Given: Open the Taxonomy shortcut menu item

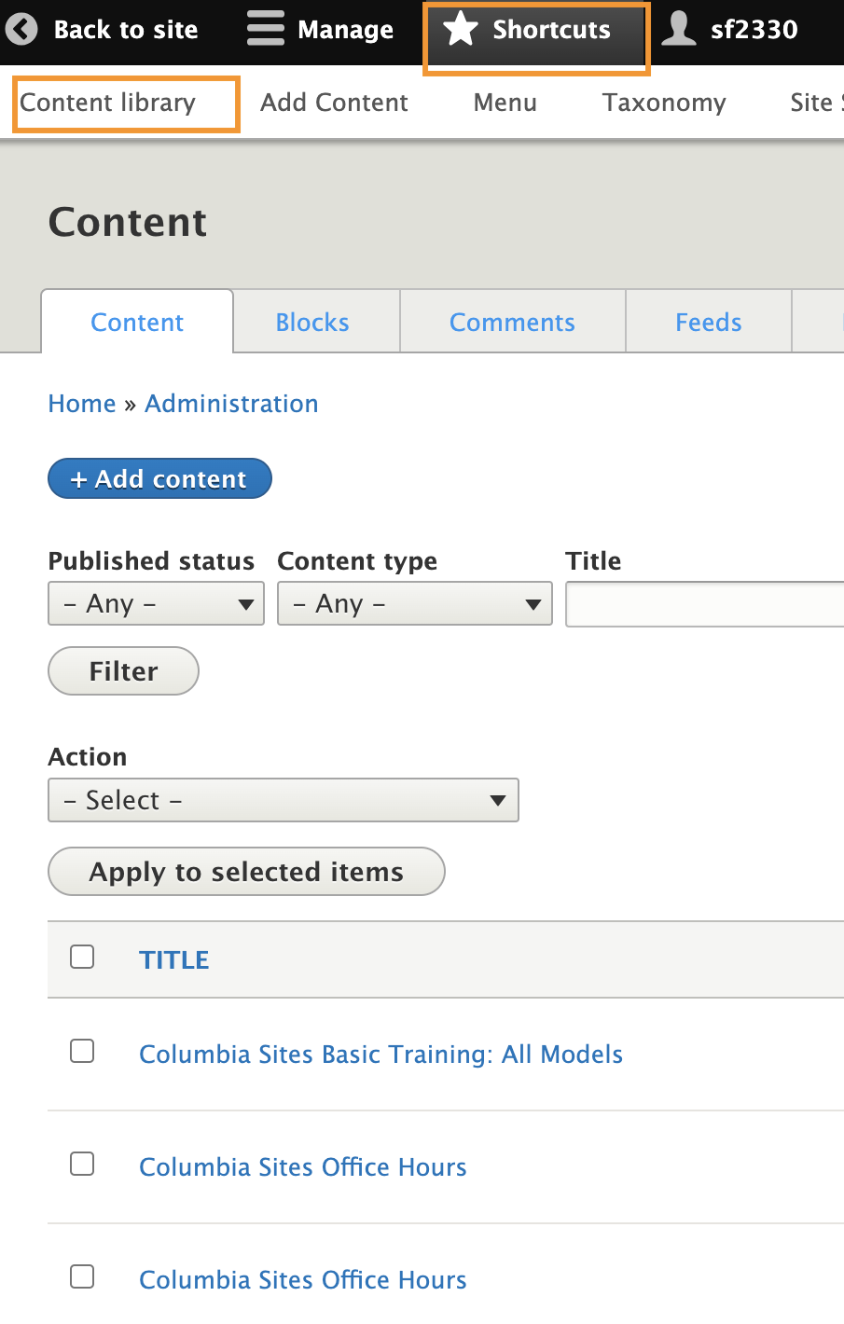Looking at the screenshot, I should [663, 103].
